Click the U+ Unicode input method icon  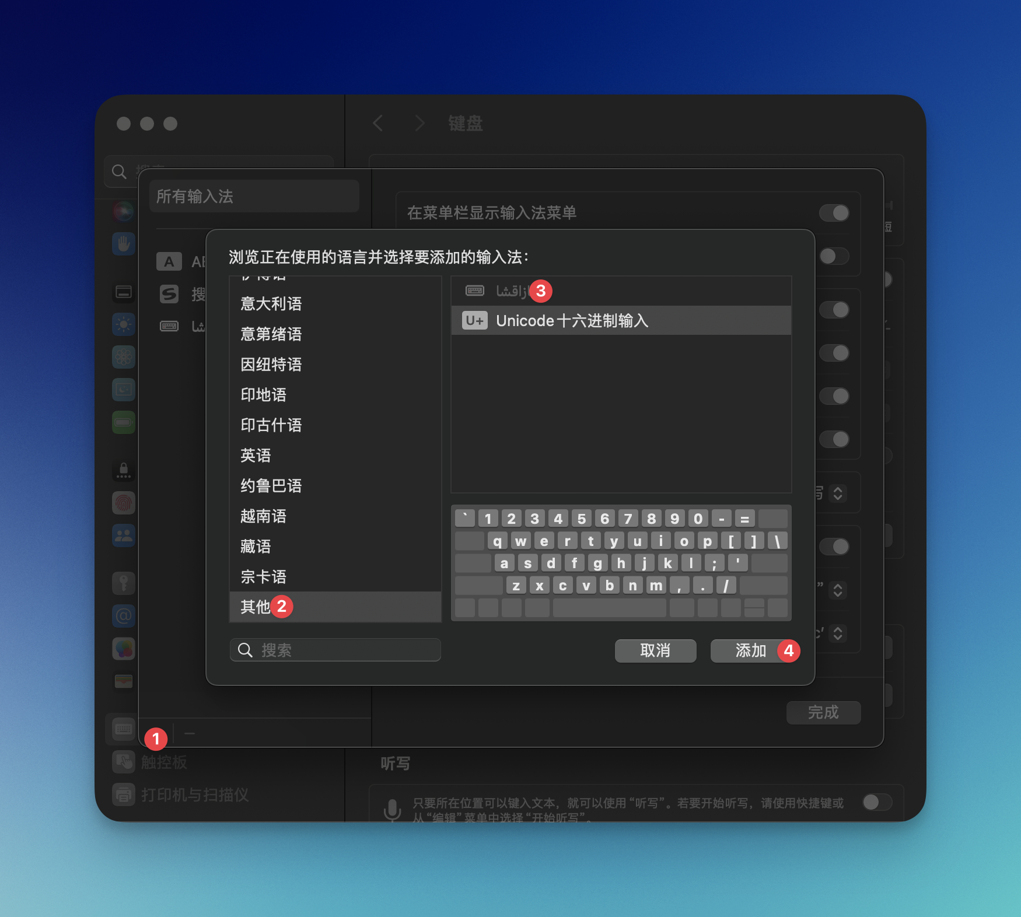pyautogui.click(x=474, y=320)
